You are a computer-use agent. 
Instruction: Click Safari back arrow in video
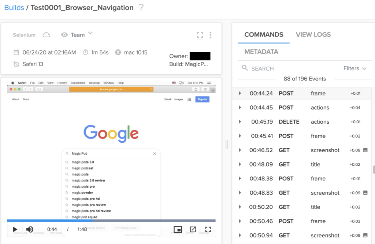coord(26,89)
